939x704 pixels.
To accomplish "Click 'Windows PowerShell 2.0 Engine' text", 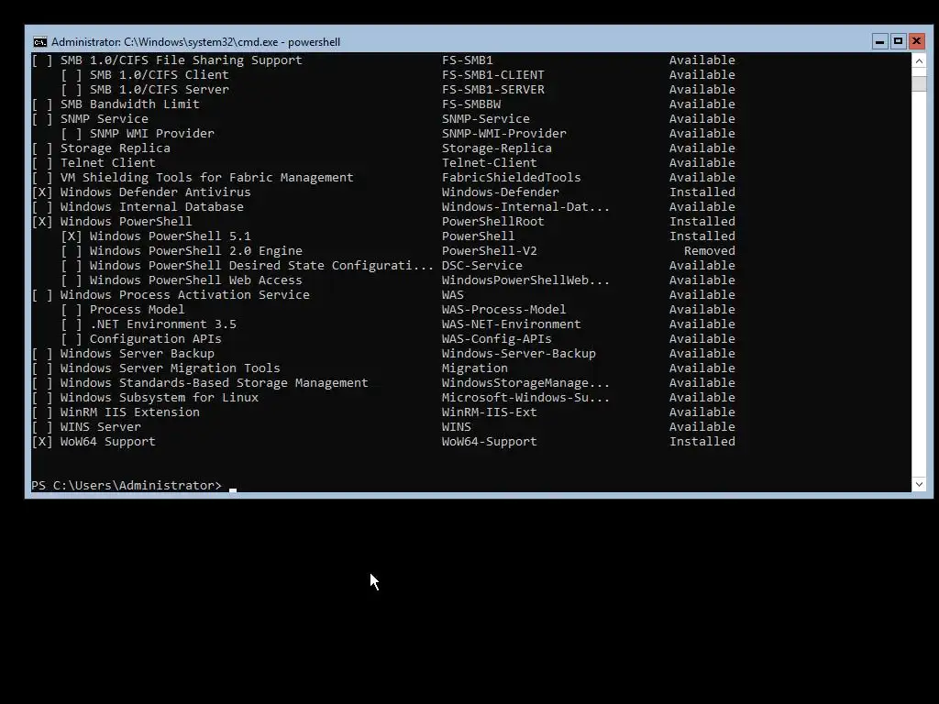I will [x=196, y=251].
